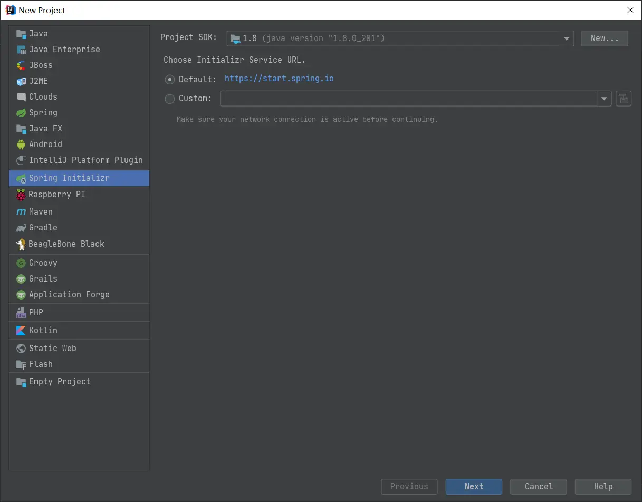
Task: Click the Gradle elephant icon
Action: (21, 228)
